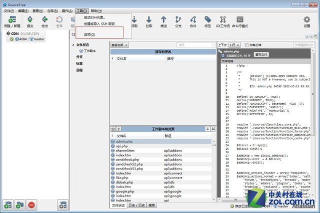Choose 启动SSH代理 from the Tools menu
Image resolution: width=320 pixels, height=213 pixels.
(94, 17)
